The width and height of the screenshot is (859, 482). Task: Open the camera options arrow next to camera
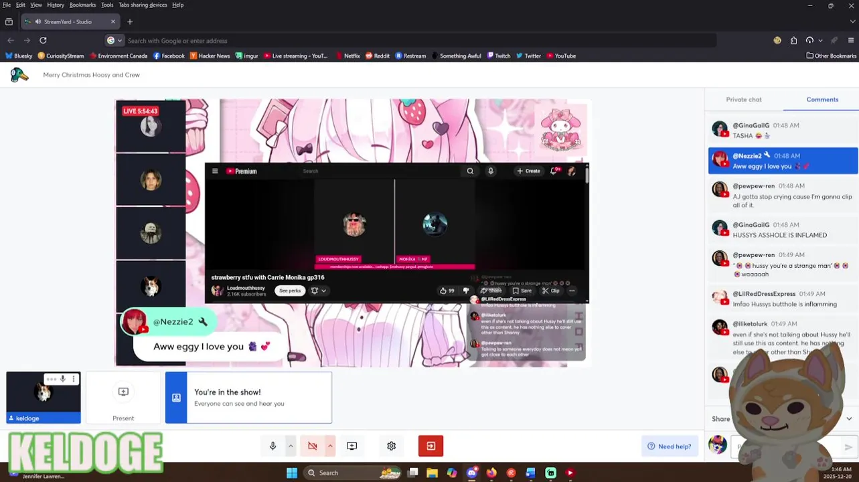(x=330, y=446)
